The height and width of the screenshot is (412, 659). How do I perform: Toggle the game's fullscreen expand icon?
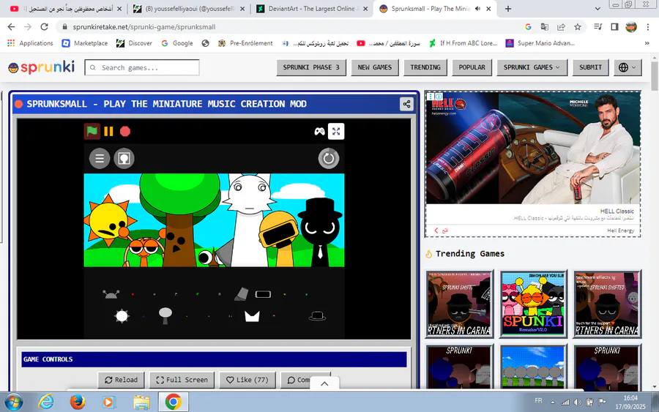click(x=336, y=131)
